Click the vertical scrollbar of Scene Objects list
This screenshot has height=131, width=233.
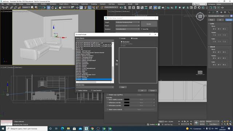click(x=113, y=61)
